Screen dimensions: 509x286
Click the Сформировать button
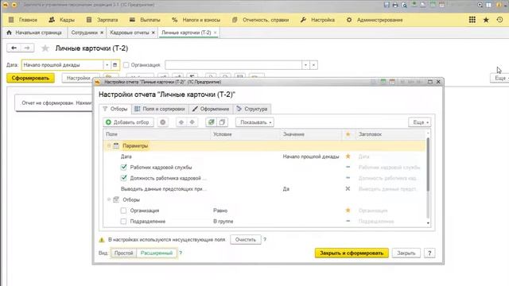[30, 78]
